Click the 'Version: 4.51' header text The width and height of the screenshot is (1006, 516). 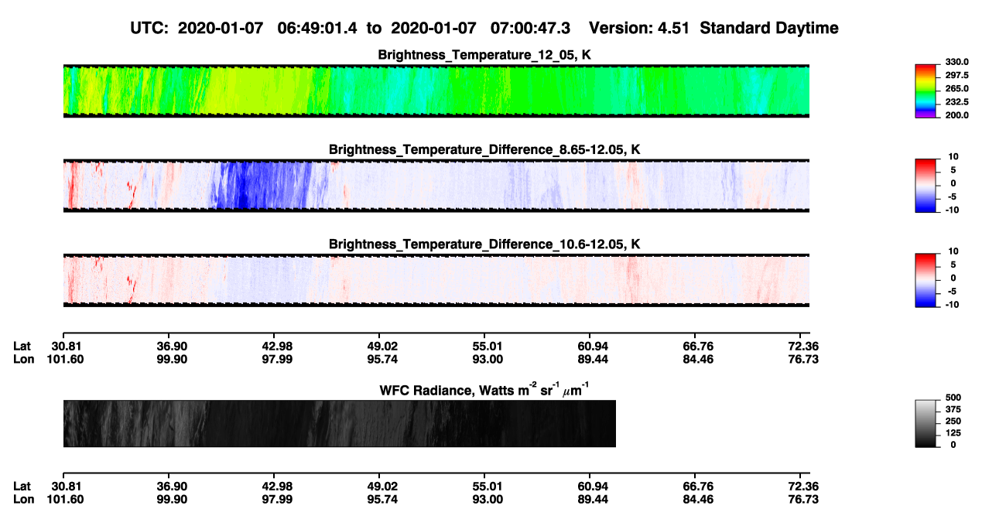coord(638,29)
